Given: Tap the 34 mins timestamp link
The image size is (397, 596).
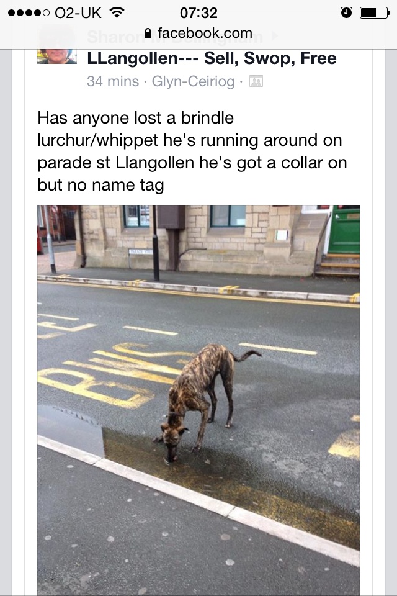Looking at the screenshot, I should point(113,81).
